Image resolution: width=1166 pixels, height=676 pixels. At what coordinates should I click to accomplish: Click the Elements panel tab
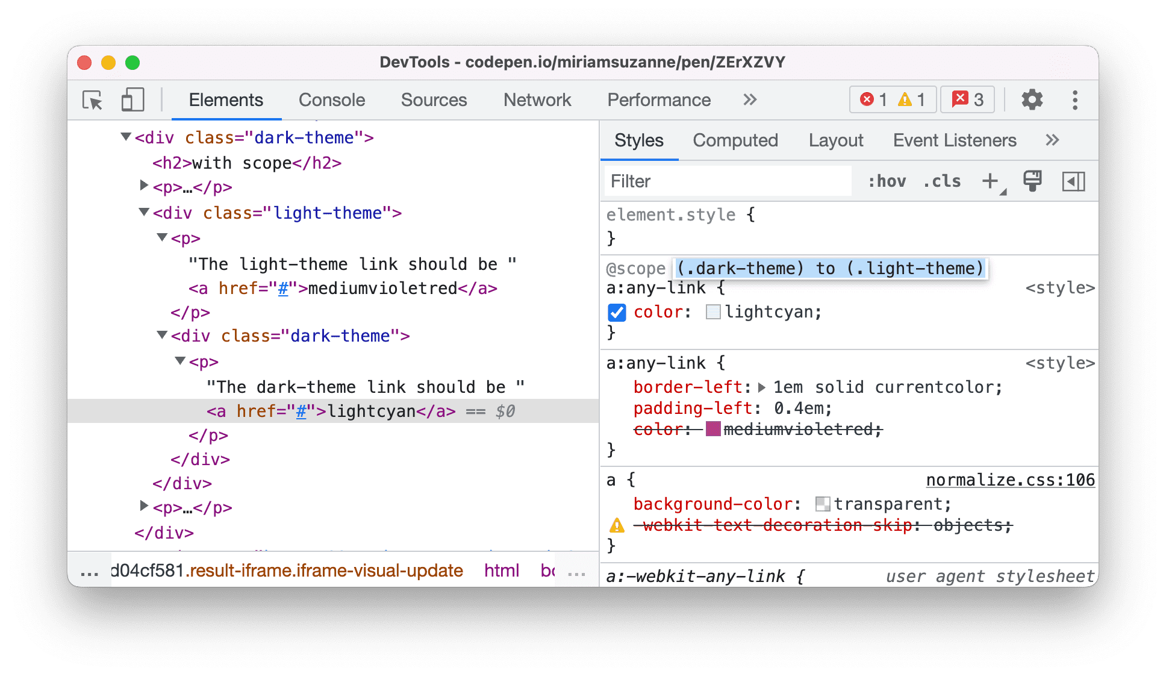click(226, 101)
